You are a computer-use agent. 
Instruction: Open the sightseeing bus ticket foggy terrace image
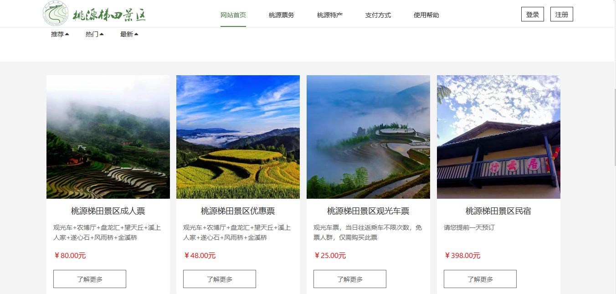click(368, 137)
